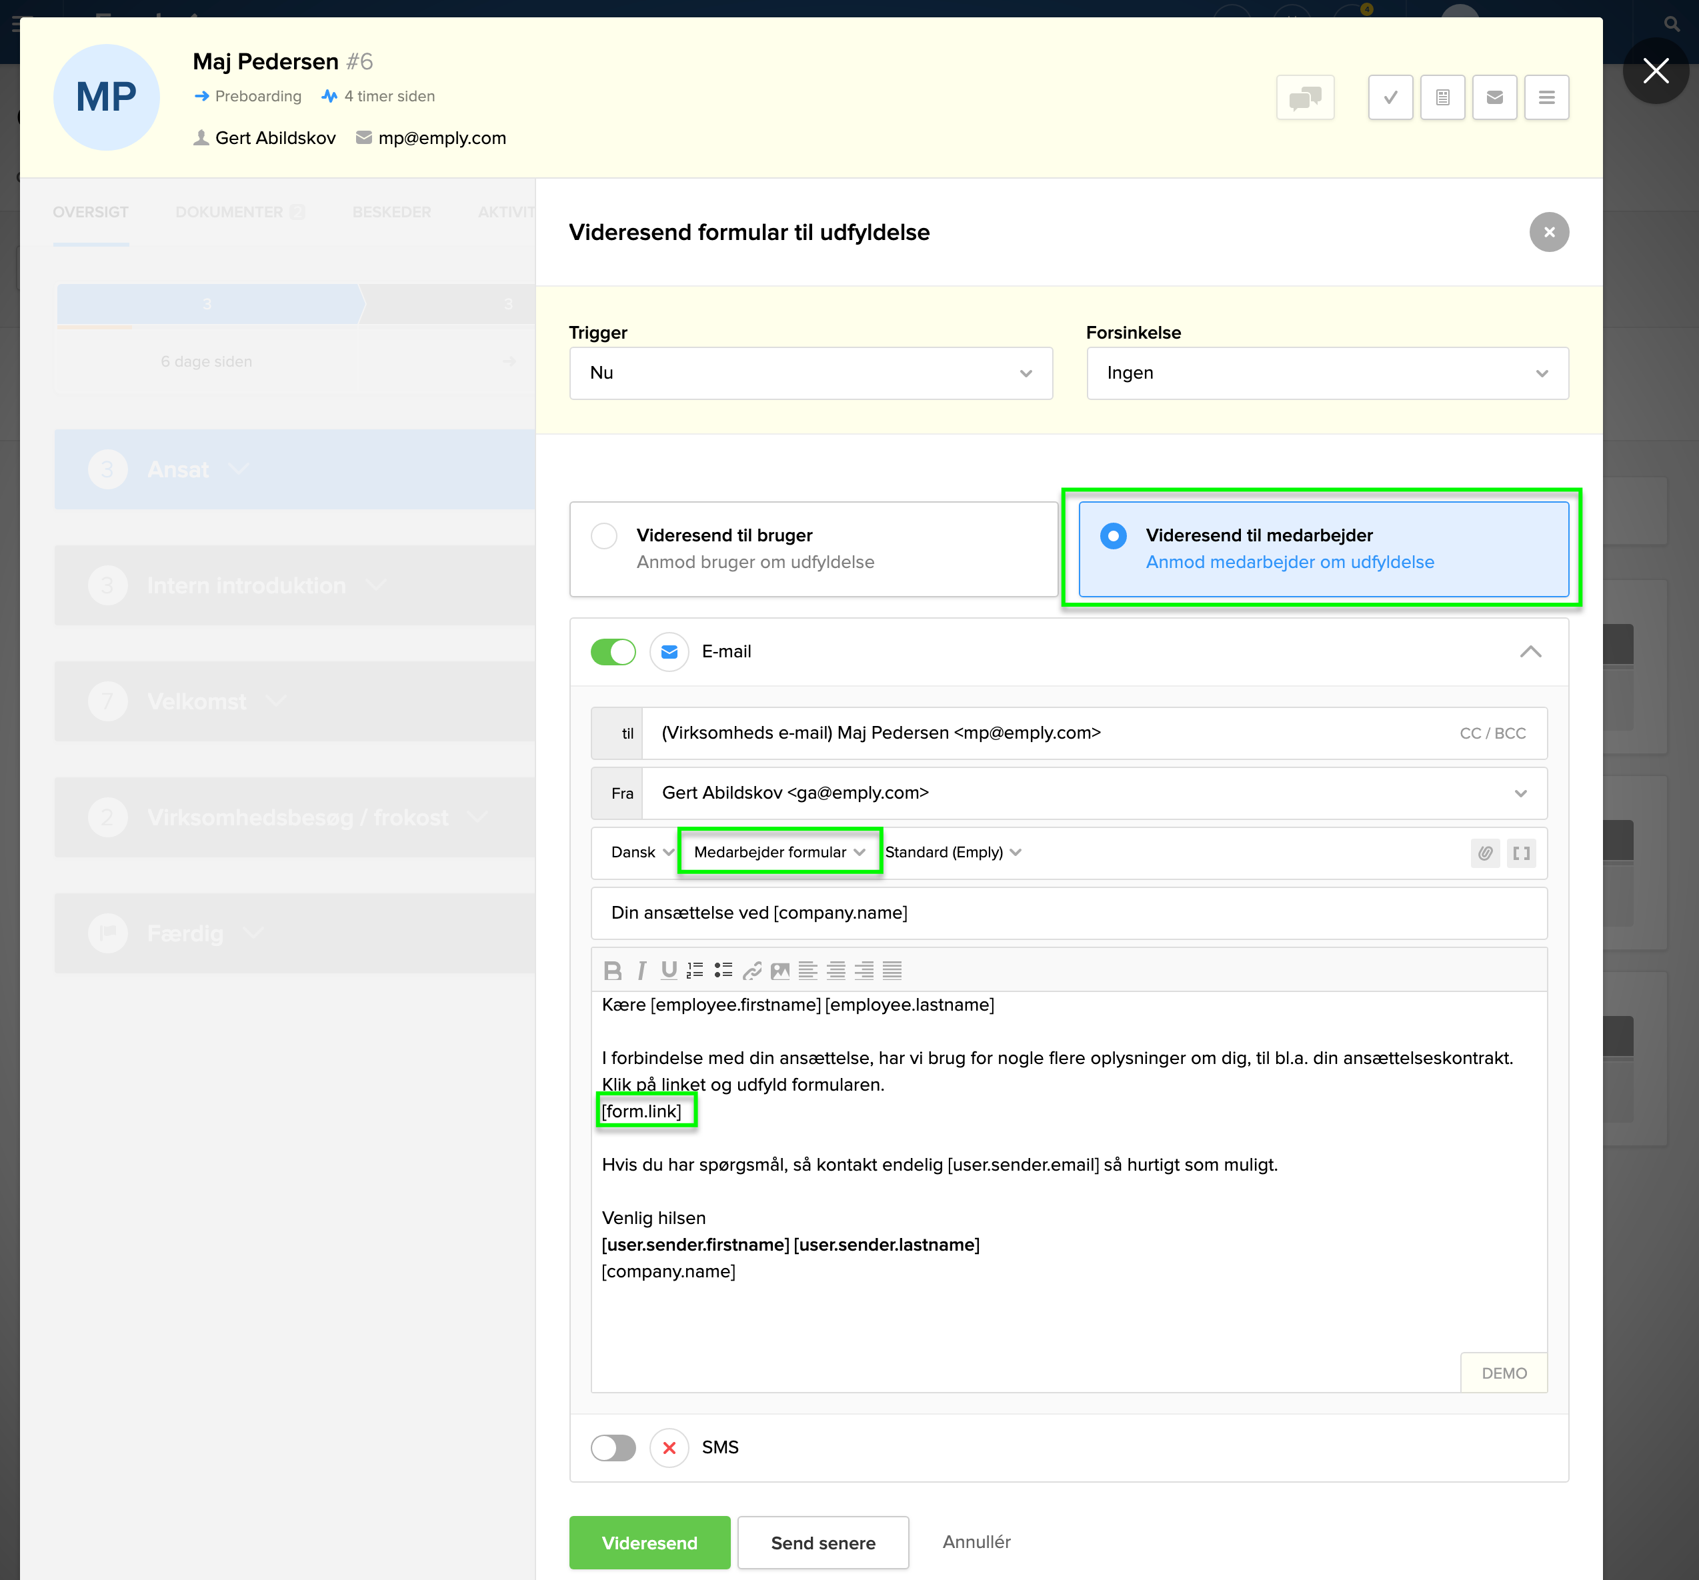Viewport: 1699px width, 1580px height.
Task: Click the insert link icon in editor
Action: 752,971
